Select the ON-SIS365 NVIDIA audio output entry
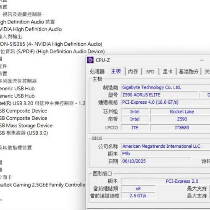Image resolution: width=210 pixels, height=210 pixels. pyautogui.click(x=51, y=44)
